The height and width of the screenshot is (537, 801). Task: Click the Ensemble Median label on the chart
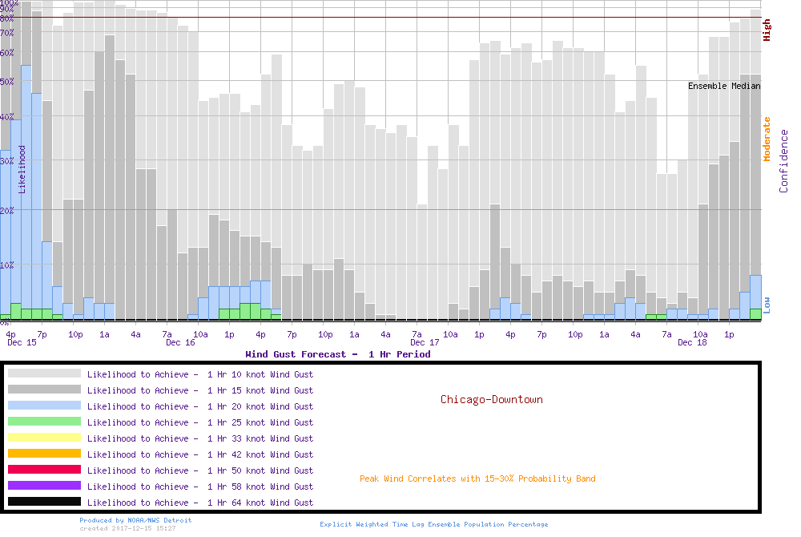click(x=724, y=86)
